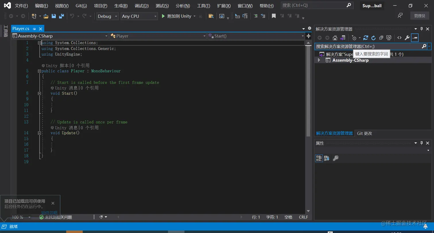Click the editor vertical scrollbar thumb
This screenshot has width=434, height=233.
(x=308, y=91)
